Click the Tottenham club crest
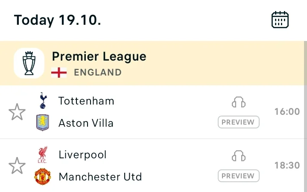Image resolution: width=307 pixels, height=192 pixels. click(x=43, y=101)
